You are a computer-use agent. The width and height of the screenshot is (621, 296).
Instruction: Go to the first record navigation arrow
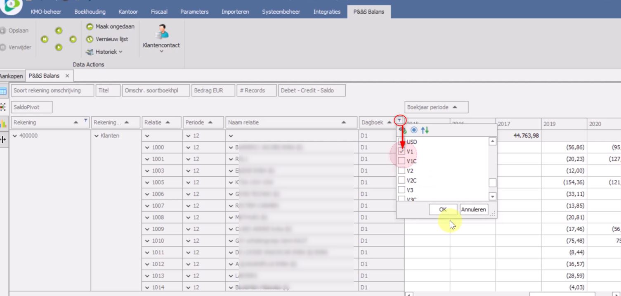coord(44,39)
